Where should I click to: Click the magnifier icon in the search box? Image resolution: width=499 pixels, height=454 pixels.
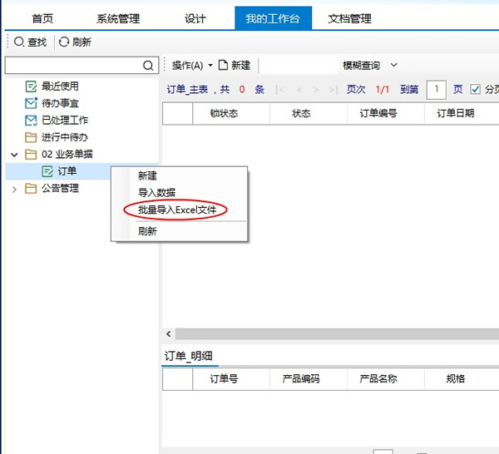pyautogui.click(x=148, y=66)
